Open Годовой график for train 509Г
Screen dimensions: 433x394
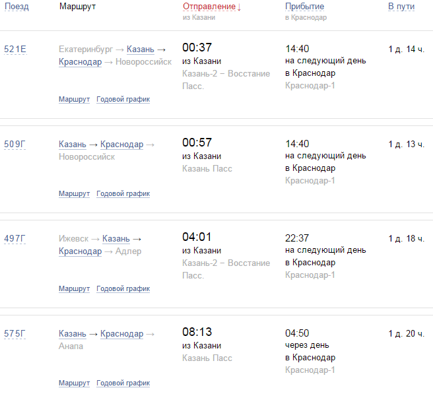[x=123, y=194]
